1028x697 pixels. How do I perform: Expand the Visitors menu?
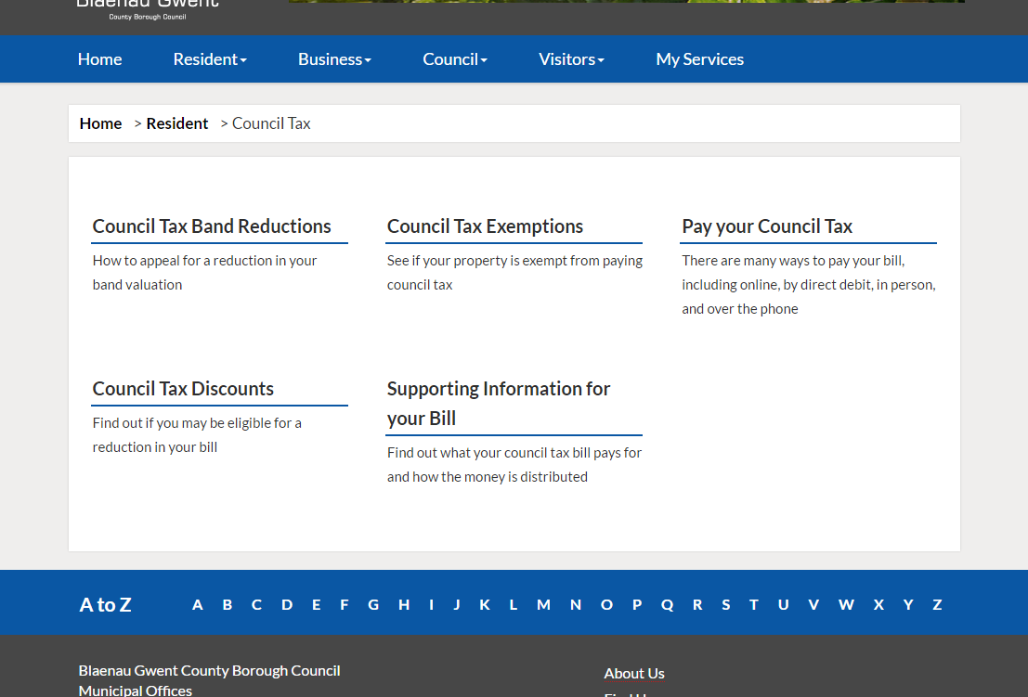pyautogui.click(x=571, y=59)
